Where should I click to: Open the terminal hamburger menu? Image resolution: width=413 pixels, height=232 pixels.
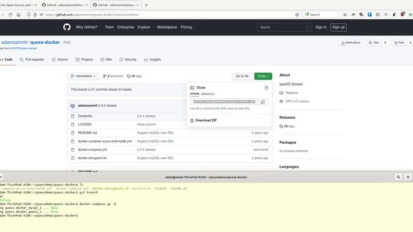tap(408, 177)
